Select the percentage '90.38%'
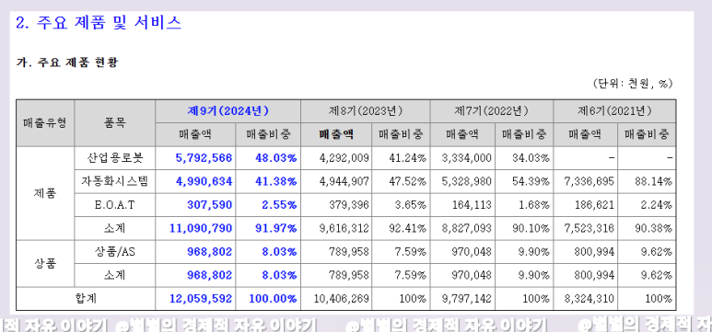 coord(653,228)
